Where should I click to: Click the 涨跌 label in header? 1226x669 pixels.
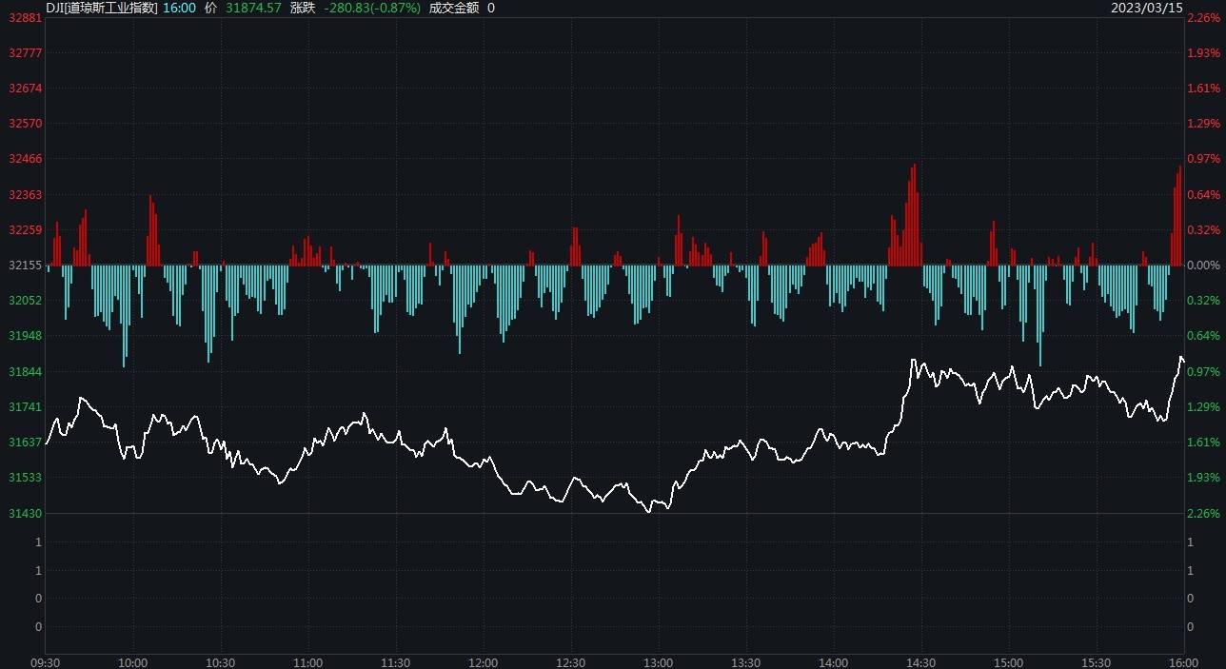pyautogui.click(x=302, y=8)
